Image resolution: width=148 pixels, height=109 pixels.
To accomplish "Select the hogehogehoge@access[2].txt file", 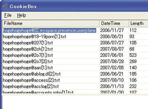I will 31,80.
